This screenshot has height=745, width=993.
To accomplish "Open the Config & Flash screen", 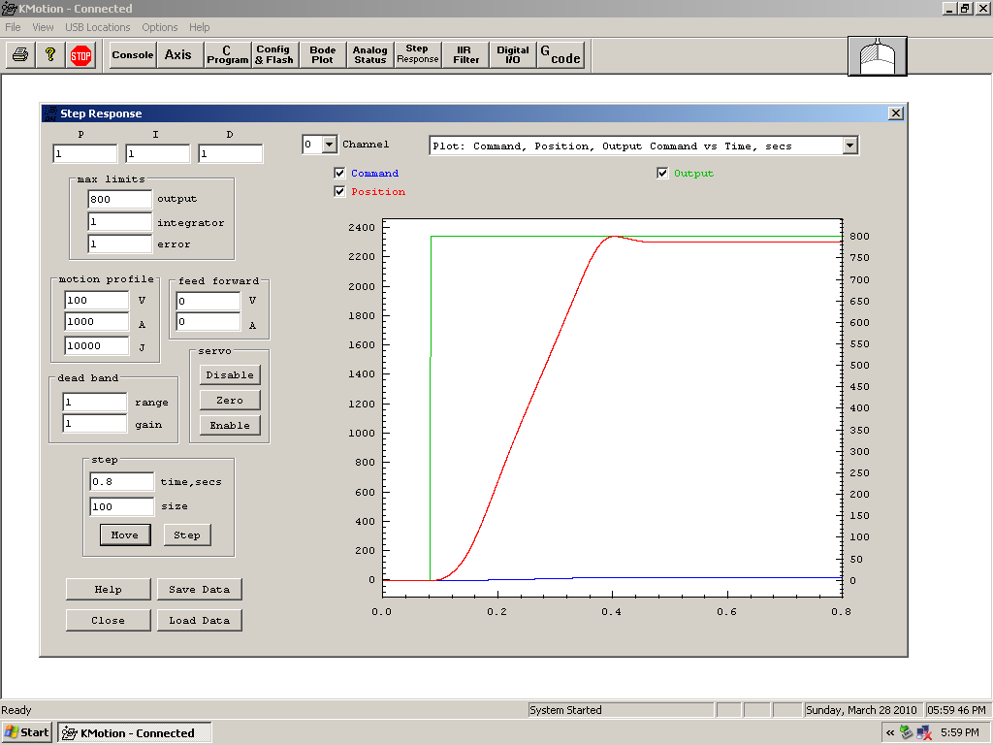I will 274,55.
